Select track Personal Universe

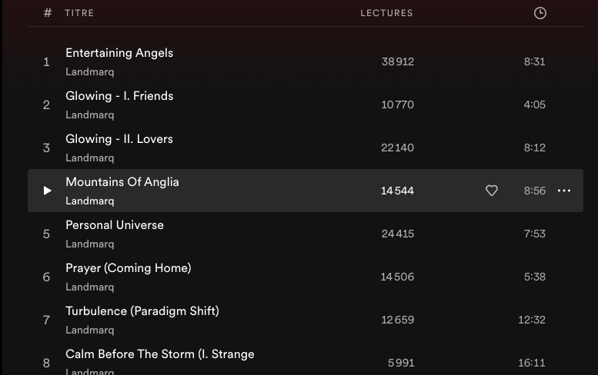[115, 225]
